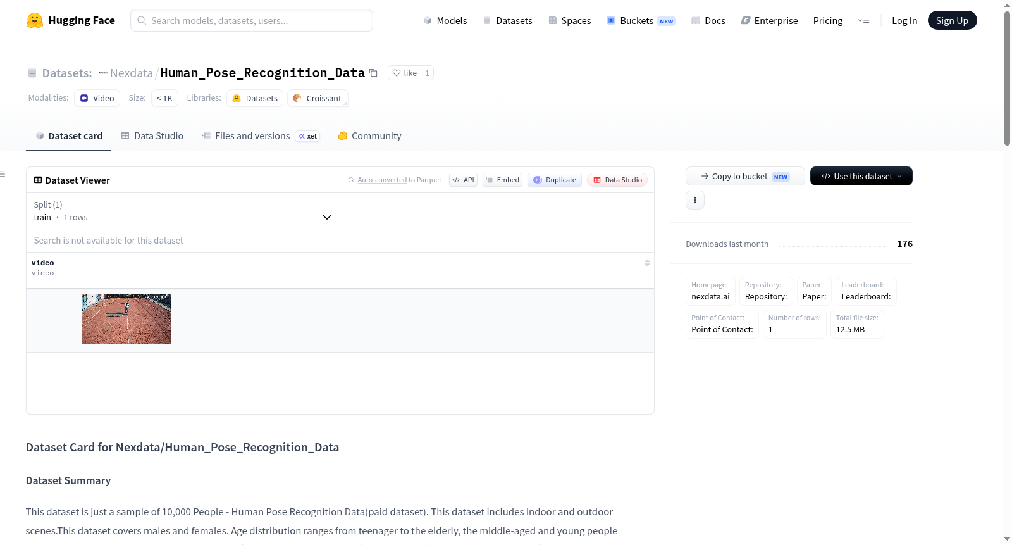Viewport: 1012px width, 545px height.
Task: Copy dataset name with the copy icon
Action: click(x=373, y=73)
